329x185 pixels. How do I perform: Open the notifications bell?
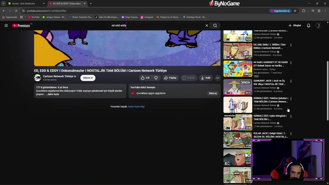pos(308,25)
